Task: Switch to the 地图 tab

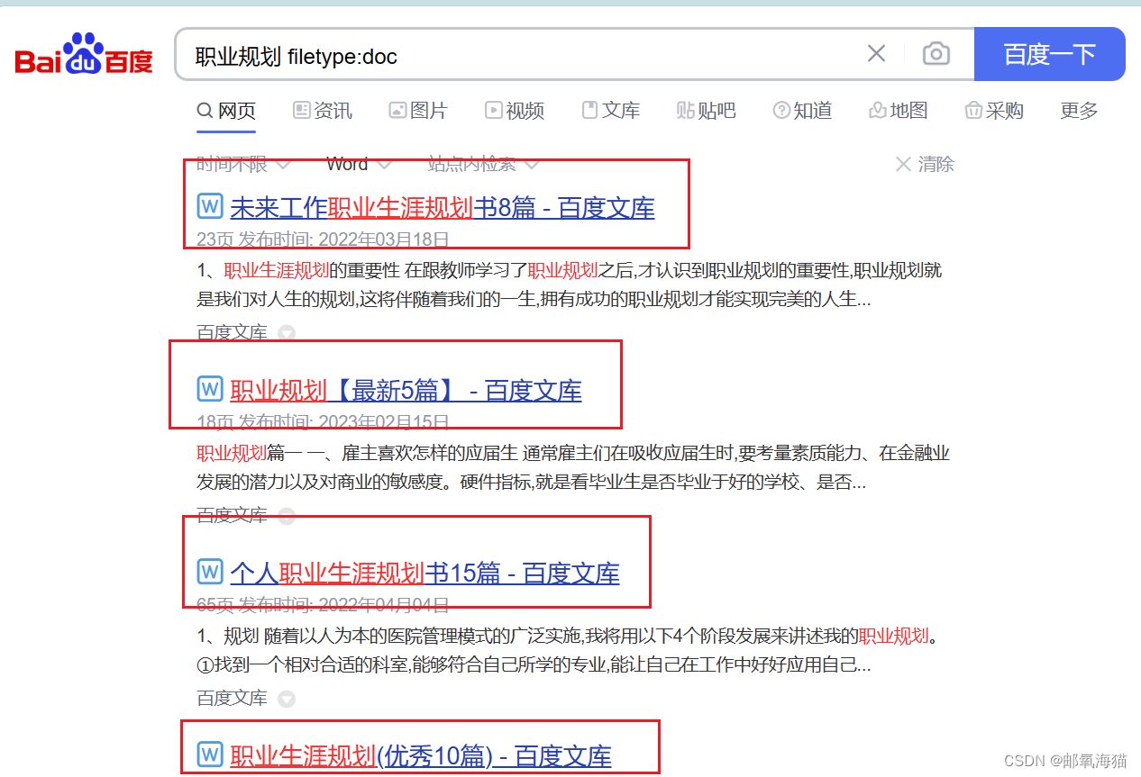Action: (x=898, y=111)
